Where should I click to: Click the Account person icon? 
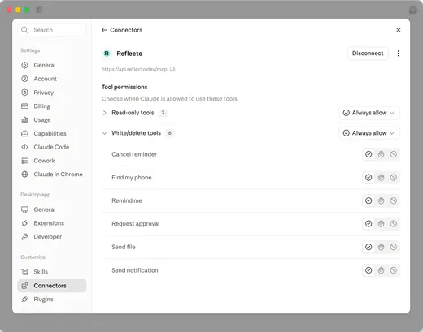(x=24, y=79)
